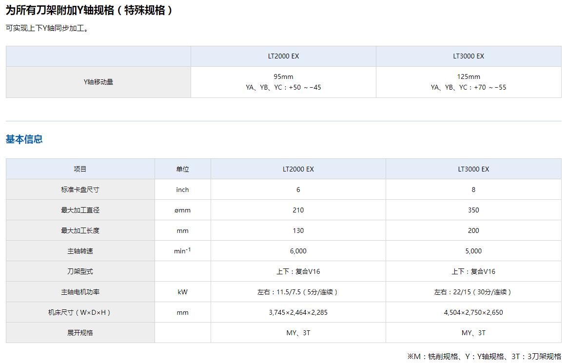
Task: Click LT2000 EX header in Y轴 table
Action: point(284,56)
